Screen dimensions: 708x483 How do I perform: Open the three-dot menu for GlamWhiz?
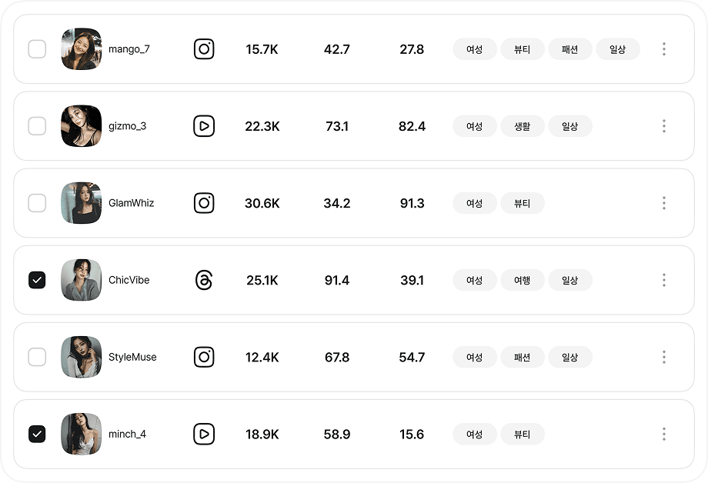tap(663, 203)
